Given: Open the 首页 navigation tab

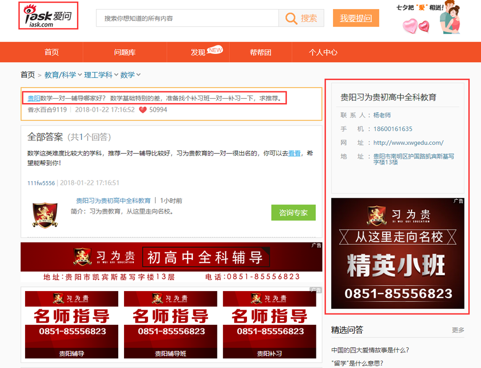Looking at the screenshot, I should 51,52.
